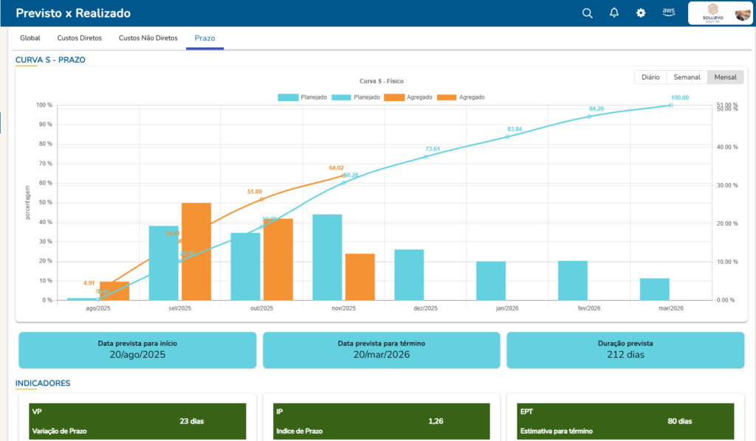This screenshot has width=756, height=441.
Task: Select the Semanal chart interval
Action: pos(686,77)
